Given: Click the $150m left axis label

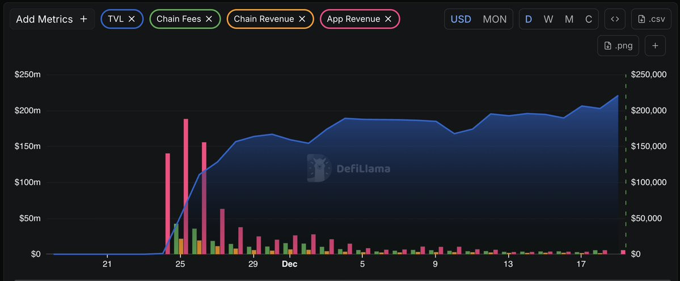Looking at the screenshot, I should coord(28,146).
